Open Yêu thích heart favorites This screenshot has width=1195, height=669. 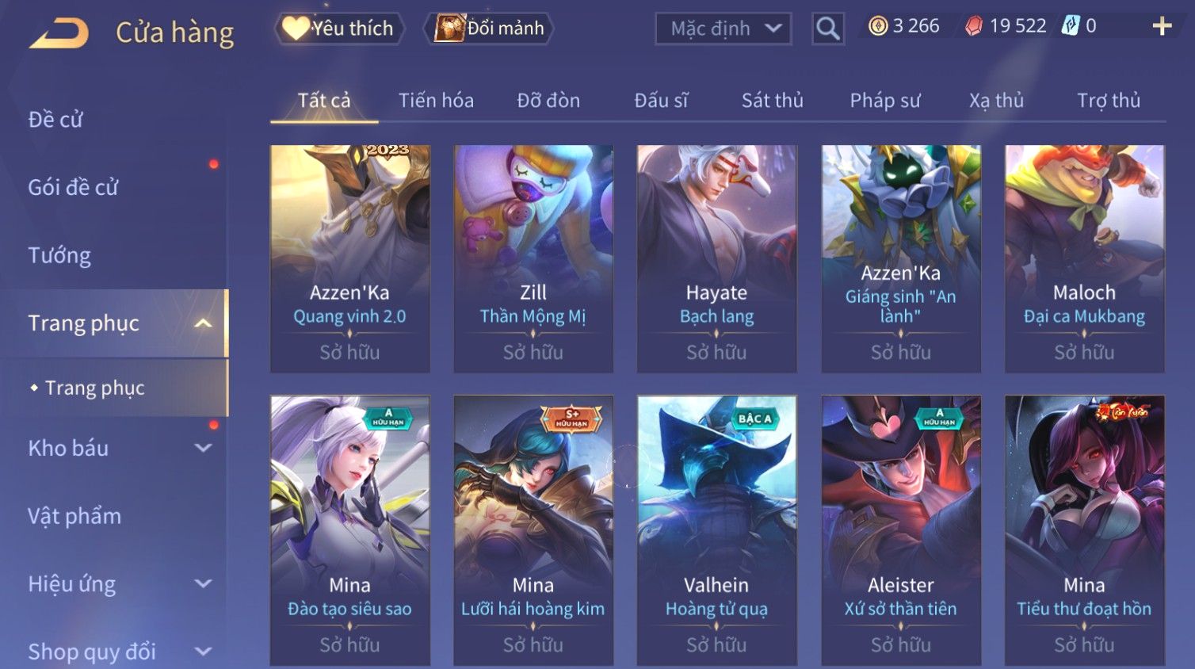339,29
